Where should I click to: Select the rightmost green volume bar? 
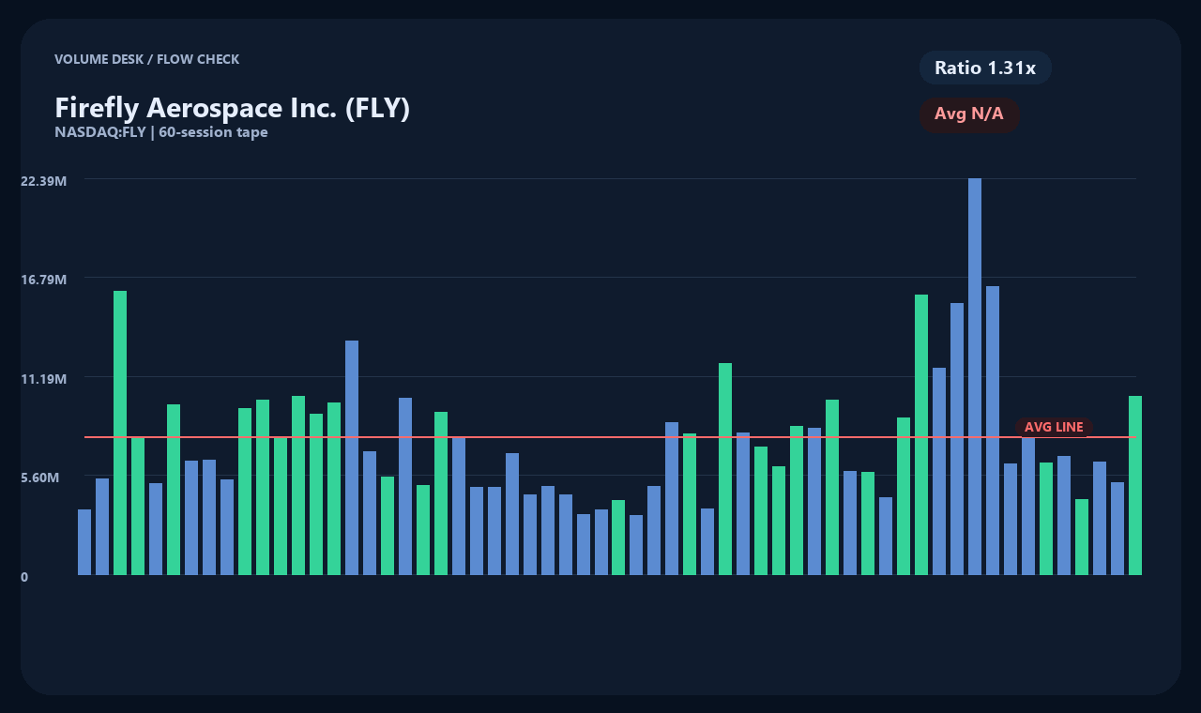tap(1135, 485)
